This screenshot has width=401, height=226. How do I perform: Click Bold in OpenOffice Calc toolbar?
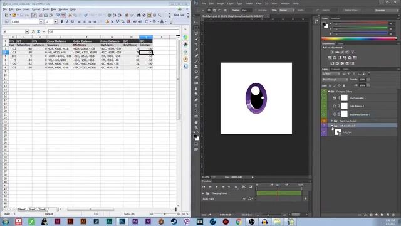click(62, 22)
